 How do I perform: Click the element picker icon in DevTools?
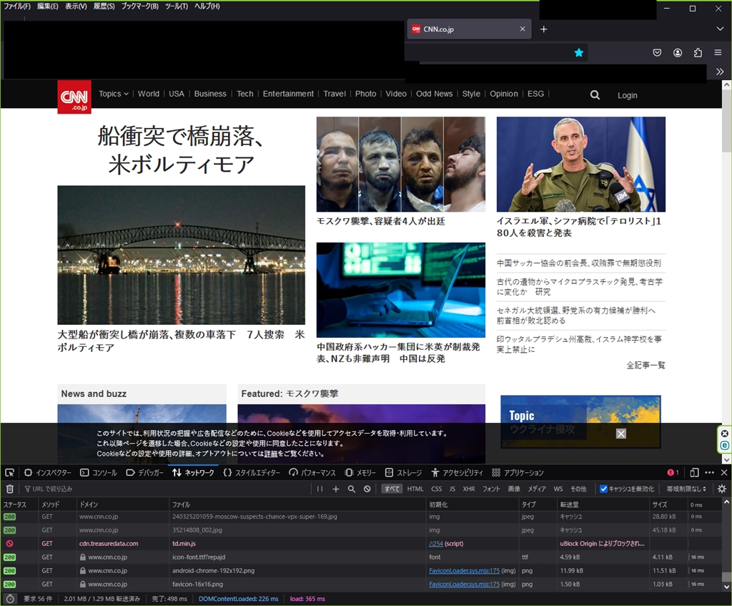(x=10, y=473)
